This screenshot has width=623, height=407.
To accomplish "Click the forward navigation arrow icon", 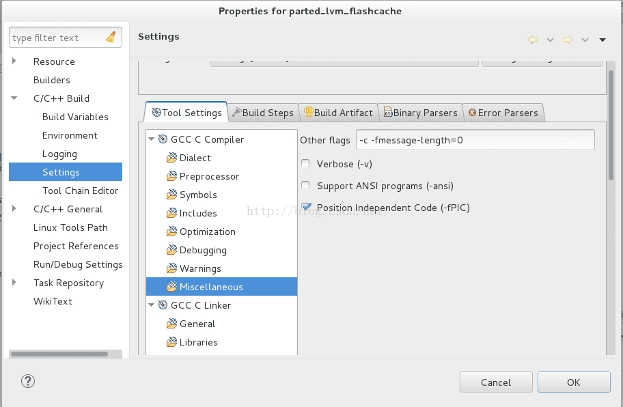I will click(x=567, y=40).
